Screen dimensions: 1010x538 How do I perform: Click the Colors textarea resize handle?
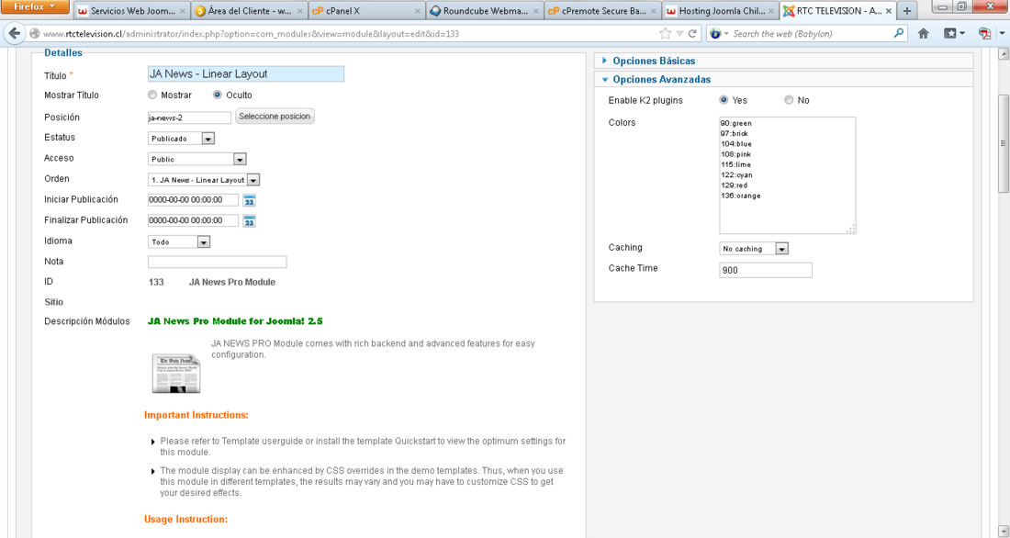point(851,229)
